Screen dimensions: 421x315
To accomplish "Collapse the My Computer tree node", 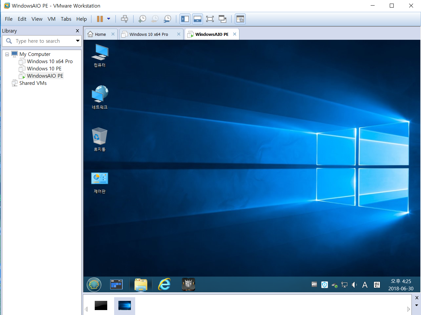I will pos(7,55).
